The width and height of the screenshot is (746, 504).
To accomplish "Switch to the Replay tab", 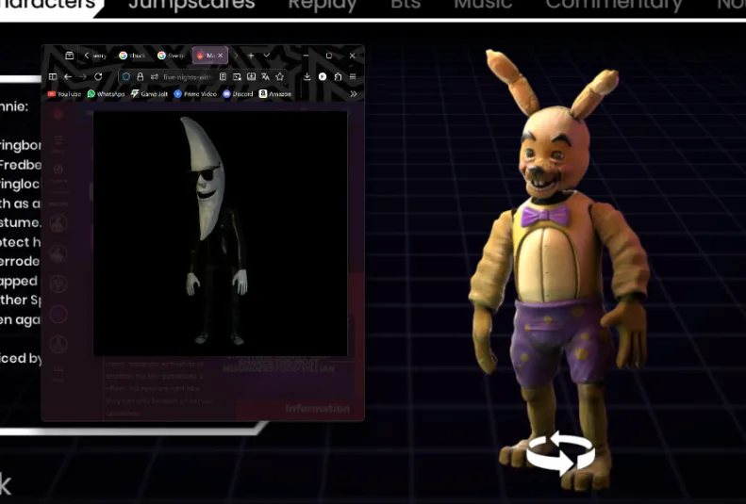I will (323, 6).
